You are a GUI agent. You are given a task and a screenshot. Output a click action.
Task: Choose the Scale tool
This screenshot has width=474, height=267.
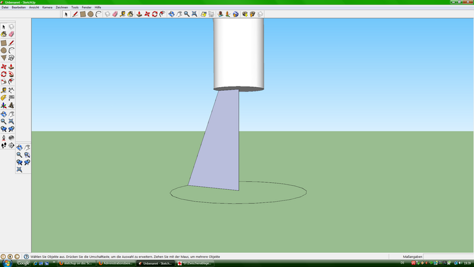(x=4, y=82)
